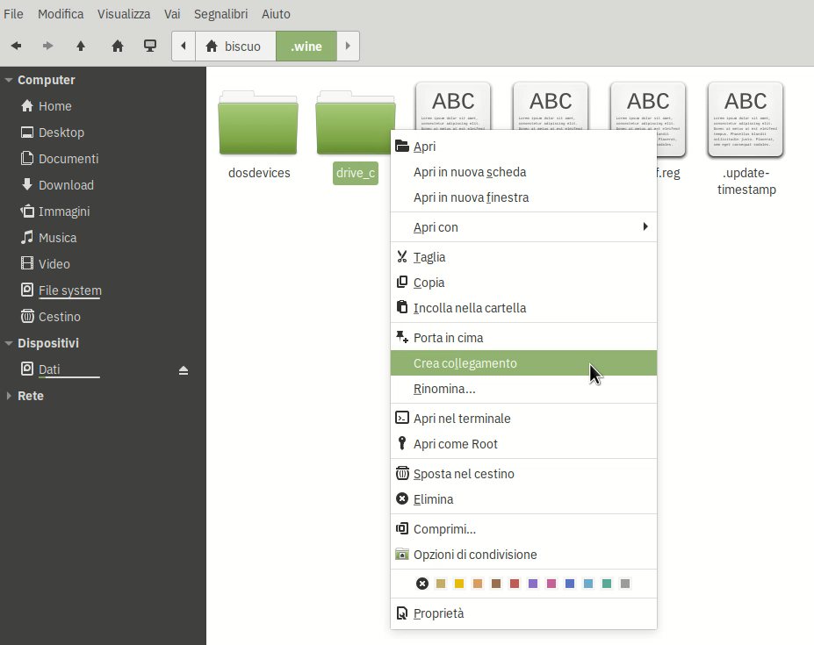814x645 pixels.
Task: Open home folder from the toolbar
Action: 118,47
